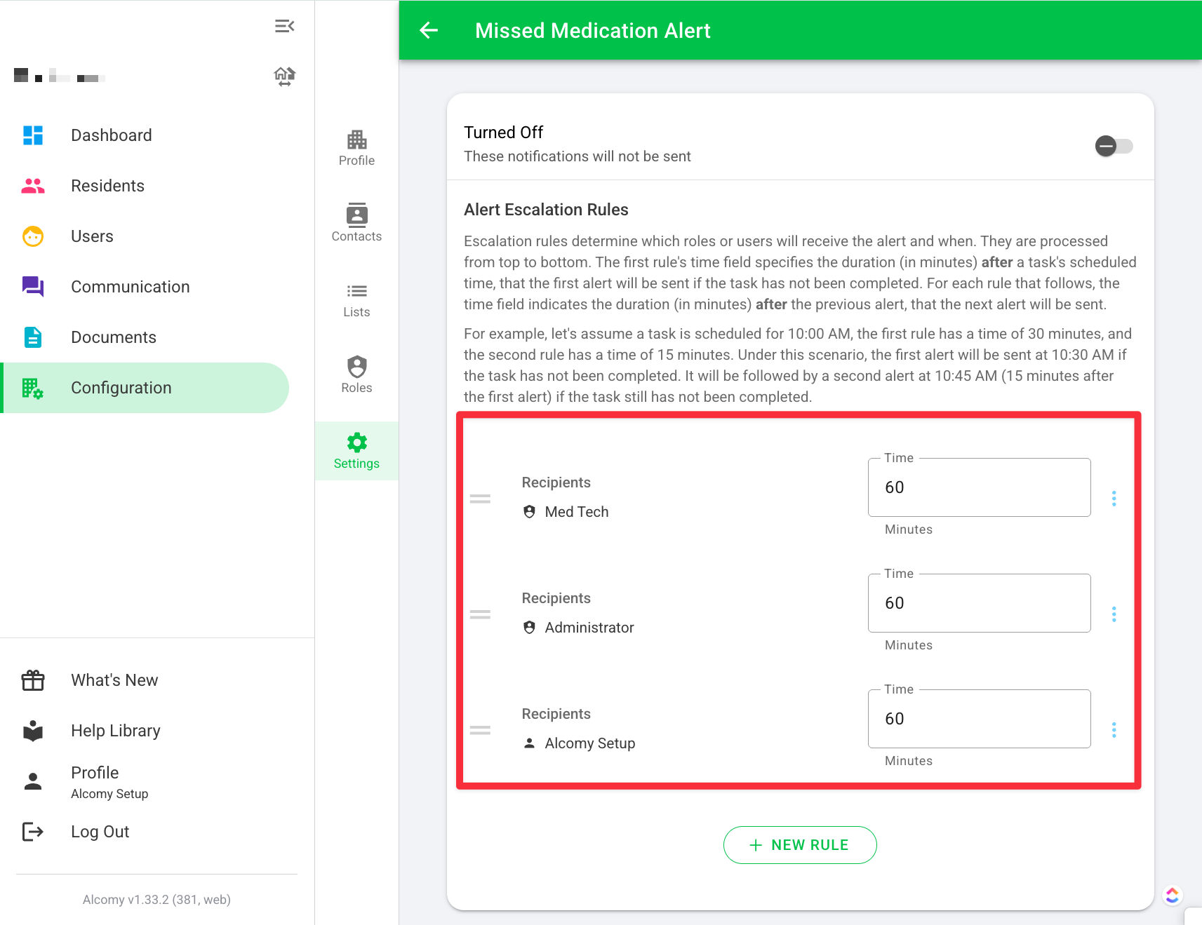The height and width of the screenshot is (925, 1202).
Task: Add a rule with New Rule button
Action: (x=800, y=845)
